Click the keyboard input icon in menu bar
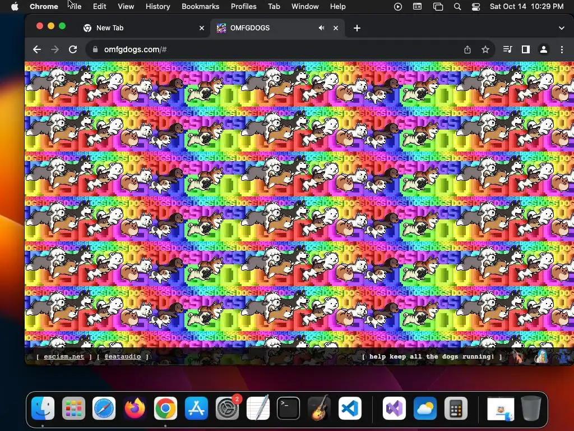Image resolution: width=574 pixels, height=431 pixels. [x=417, y=6]
